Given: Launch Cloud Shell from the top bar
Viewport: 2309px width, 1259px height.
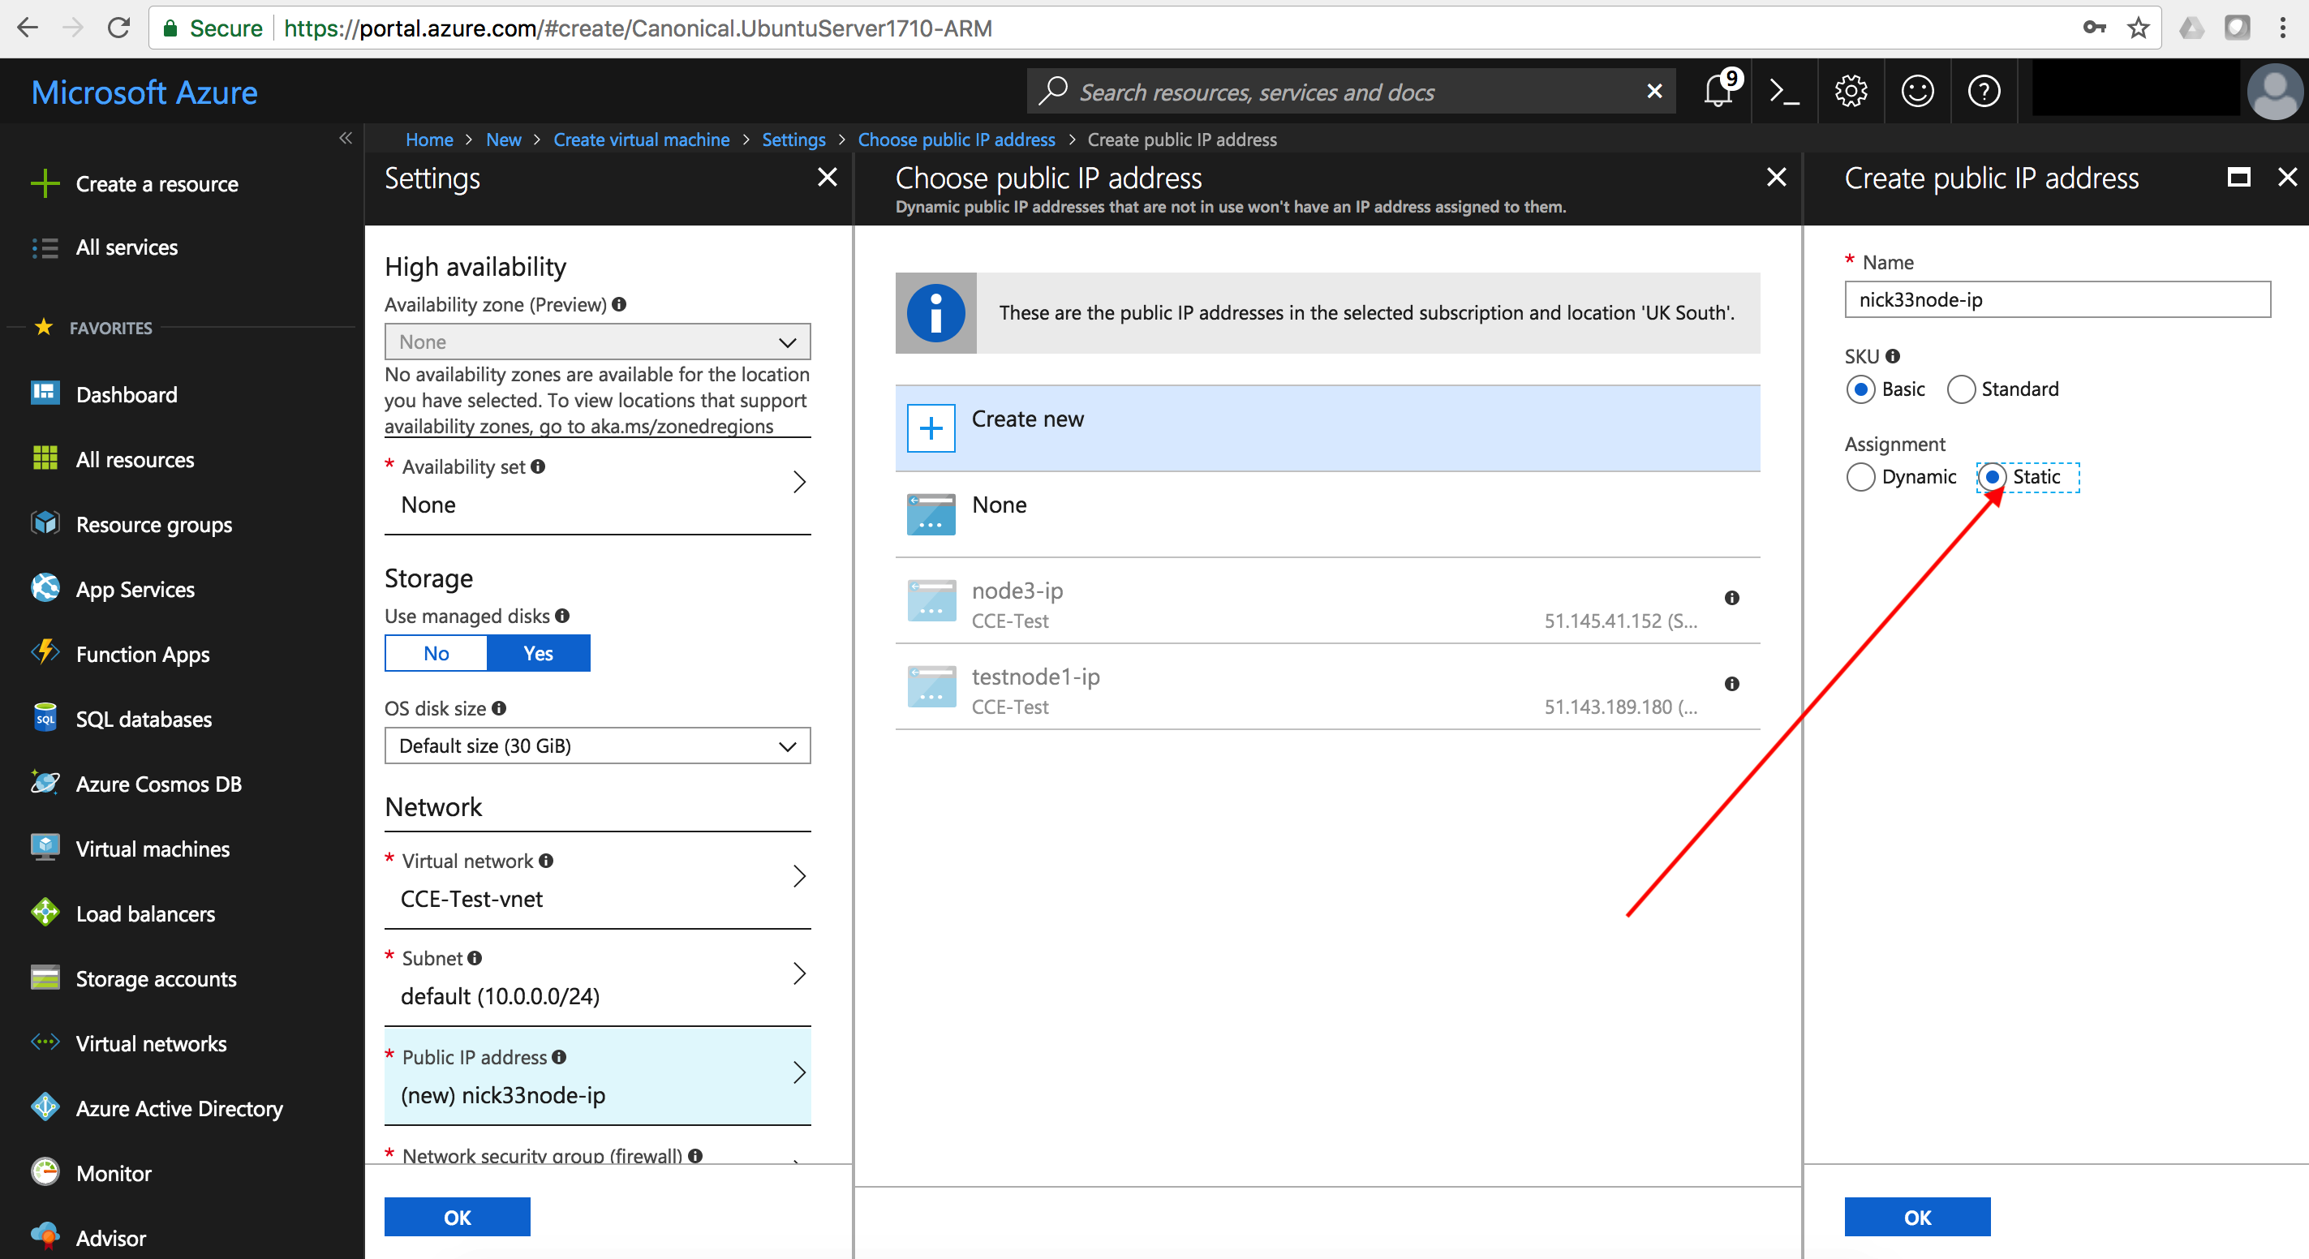Looking at the screenshot, I should click(1784, 92).
